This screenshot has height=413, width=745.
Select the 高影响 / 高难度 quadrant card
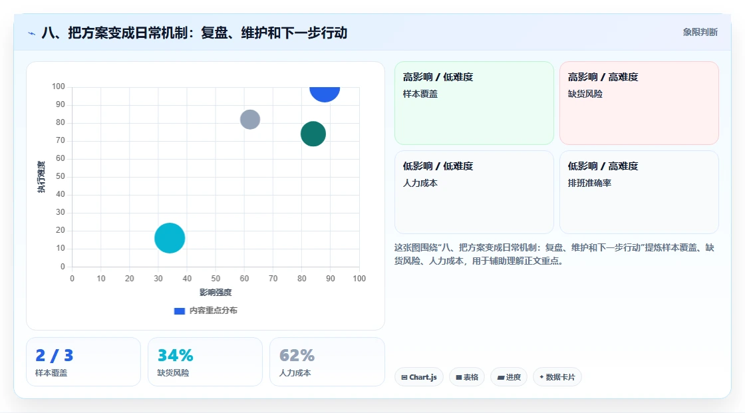click(x=639, y=103)
